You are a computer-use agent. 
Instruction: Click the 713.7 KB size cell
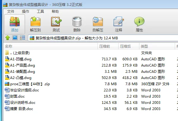[109, 59]
